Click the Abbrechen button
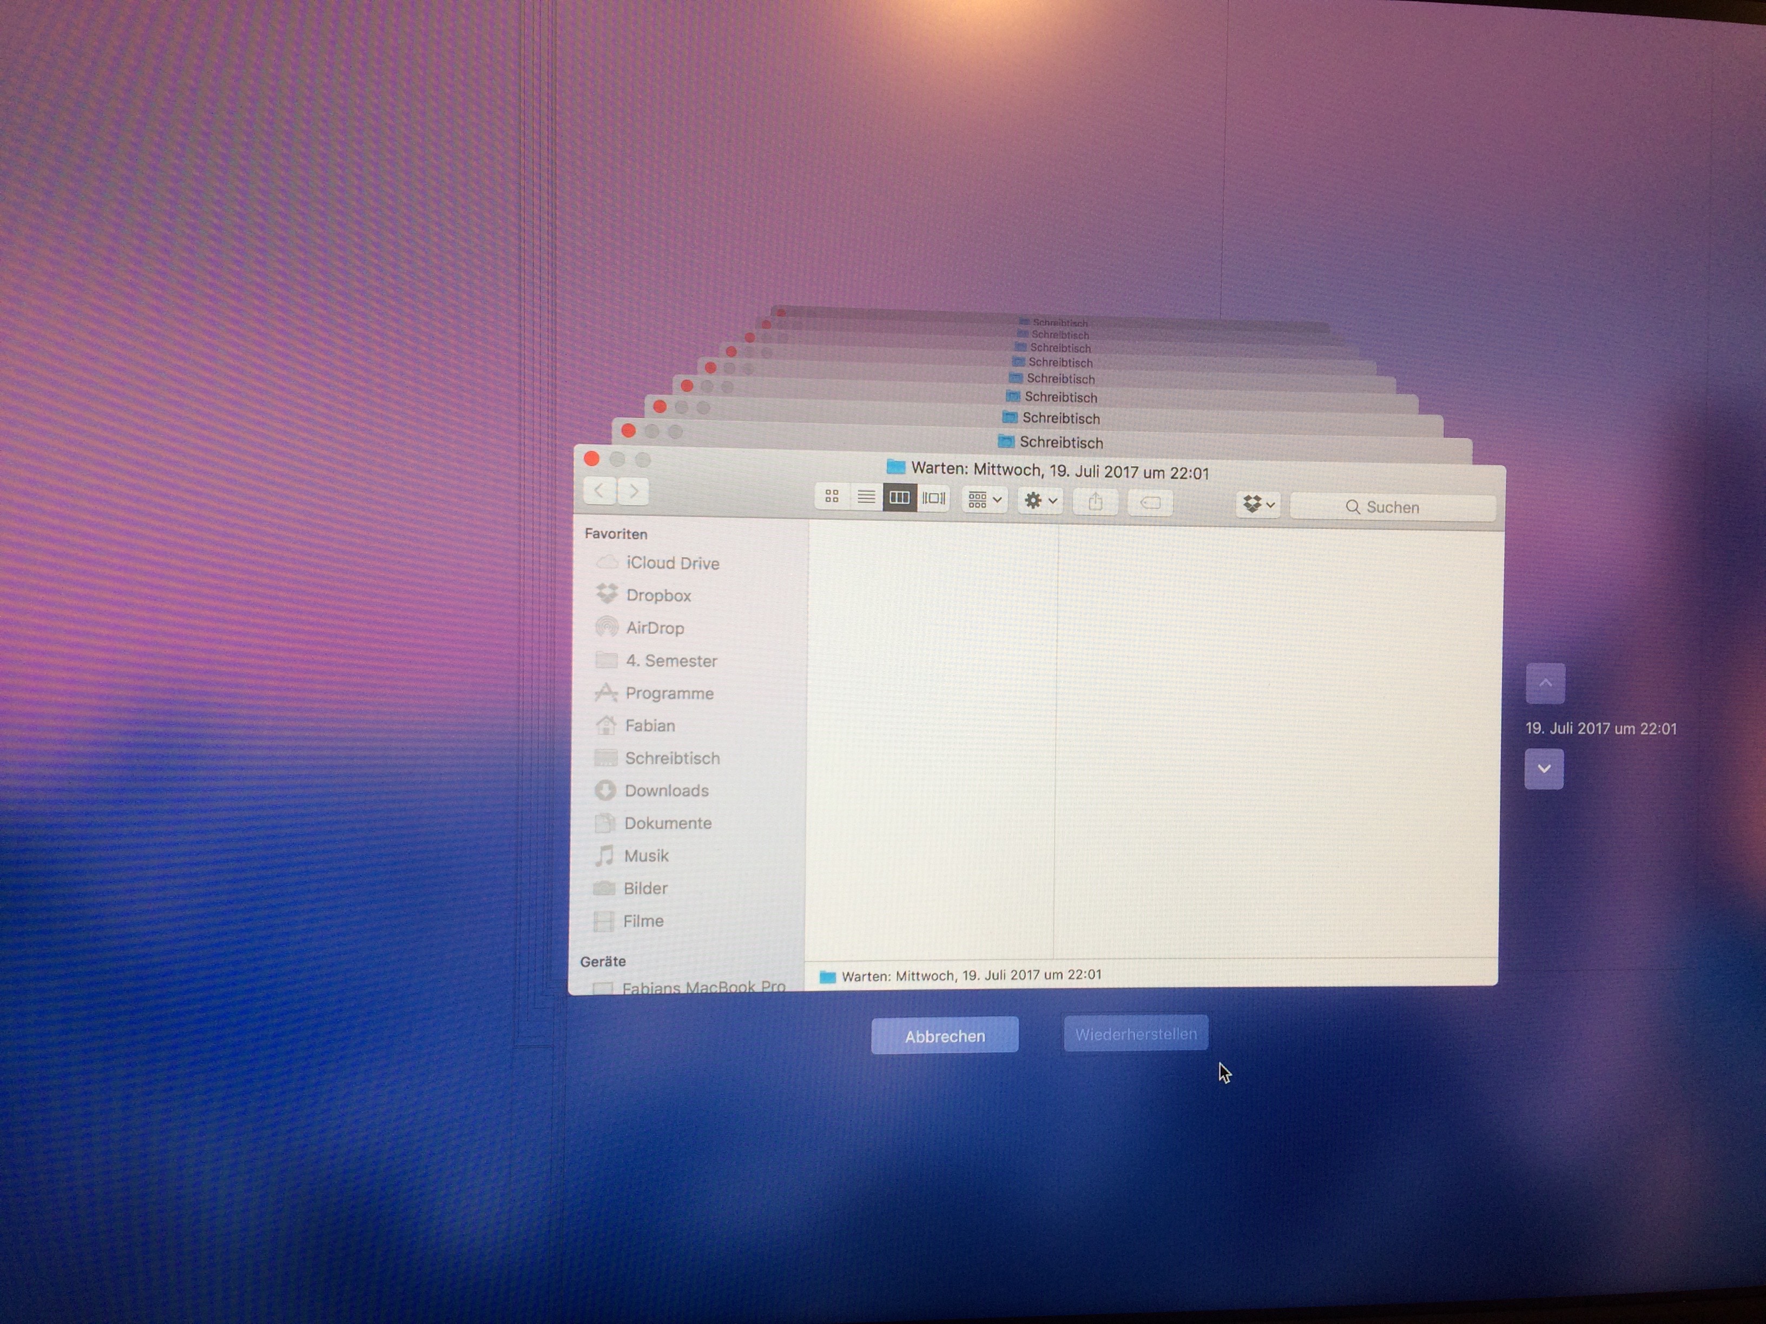1766x1324 pixels. tap(945, 1036)
